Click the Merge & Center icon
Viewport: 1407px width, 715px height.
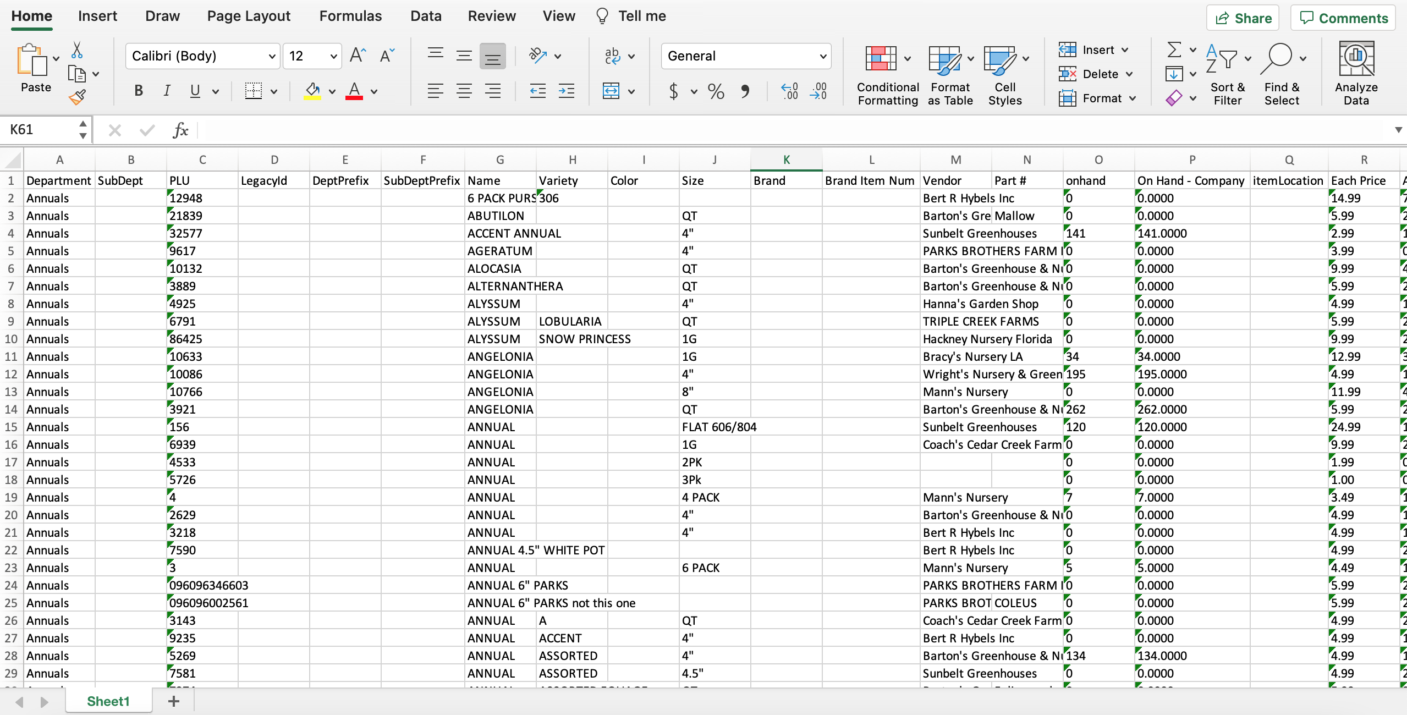click(611, 91)
